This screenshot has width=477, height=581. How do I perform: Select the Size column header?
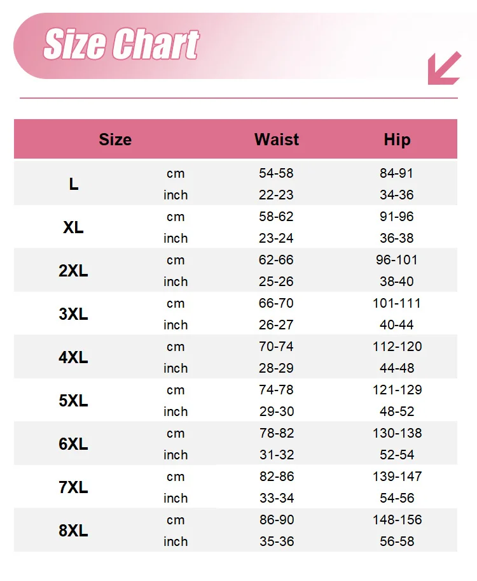pyautogui.click(x=115, y=140)
